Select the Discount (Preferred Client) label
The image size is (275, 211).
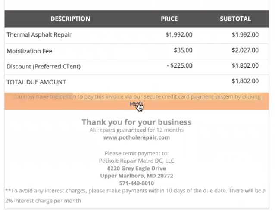click(44, 66)
